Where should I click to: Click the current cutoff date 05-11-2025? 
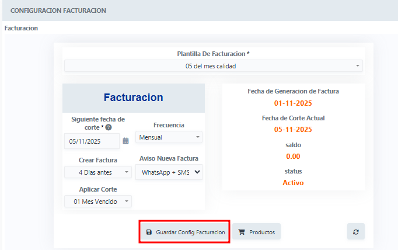293,130
